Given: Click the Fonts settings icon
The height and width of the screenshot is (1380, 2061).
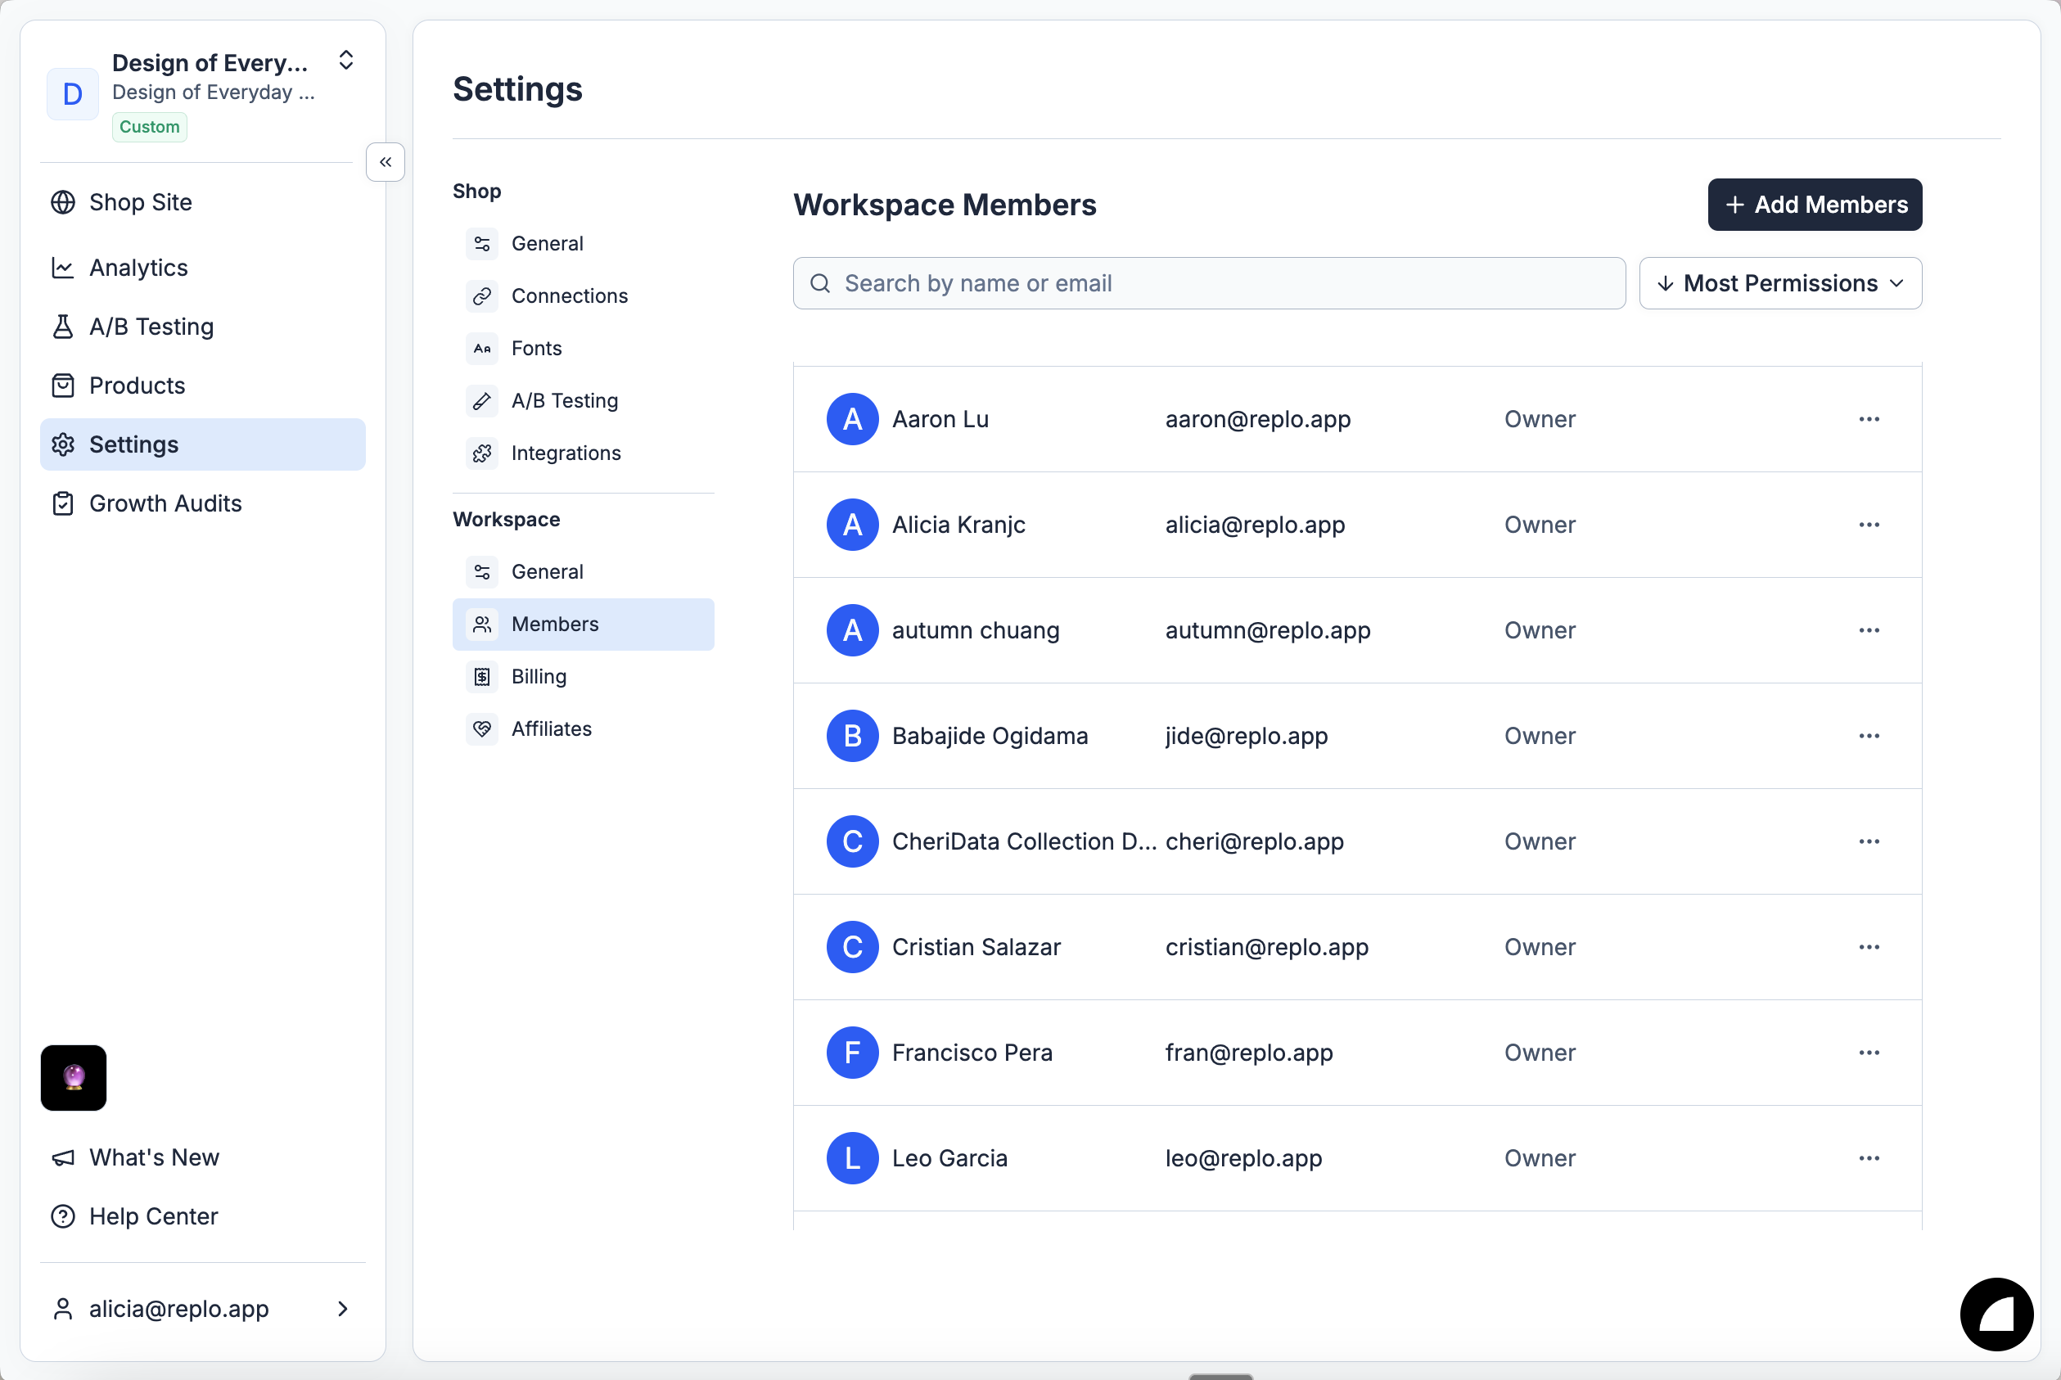Looking at the screenshot, I should click(481, 349).
